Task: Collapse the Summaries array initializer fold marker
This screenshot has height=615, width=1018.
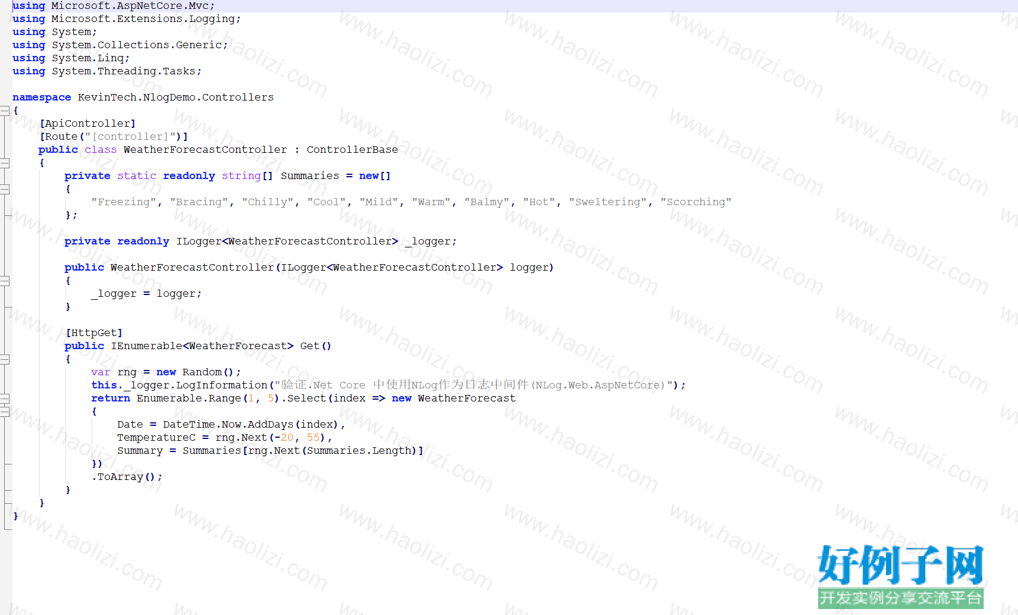Action: 5,189
